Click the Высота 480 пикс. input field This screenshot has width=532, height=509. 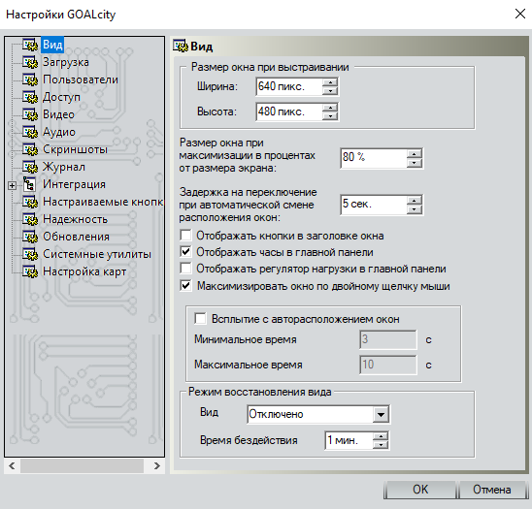(x=288, y=111)
